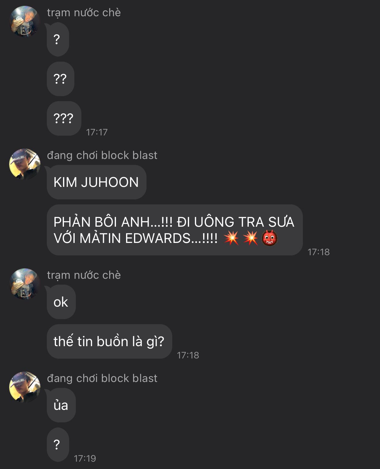Tap the PHẢN BÔI ANH message bubble
Image resolution: width=380 pixels, height=469 pixels.
pos(175,230)
